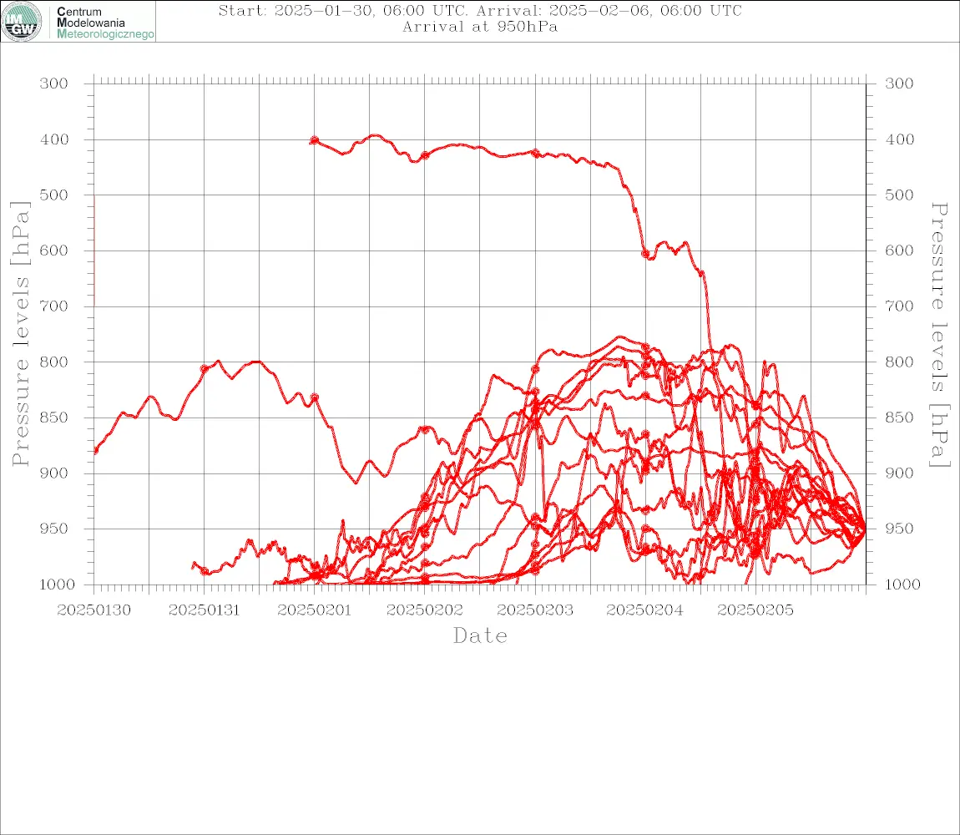Click the x-axis date label 20250204

[644, 610]
